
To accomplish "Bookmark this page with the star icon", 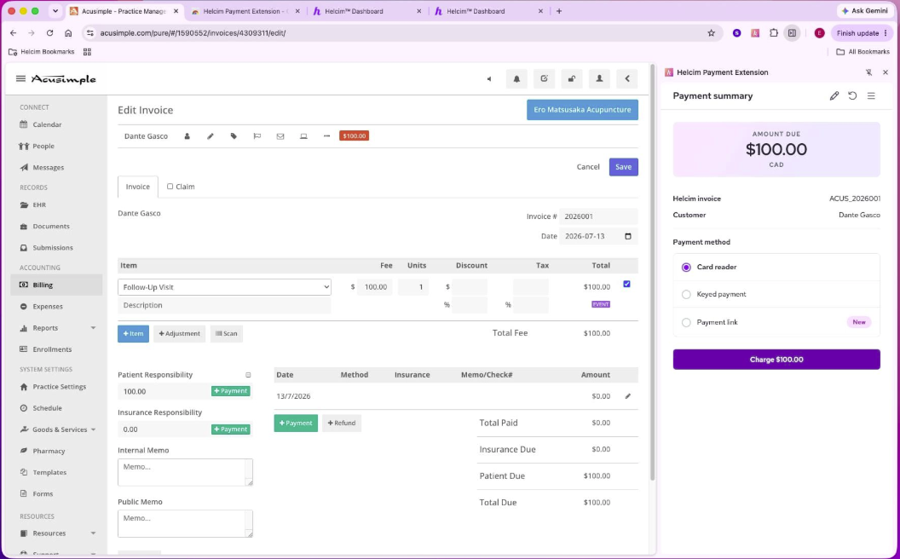I will pyautogui.click(x=711, y=33).
